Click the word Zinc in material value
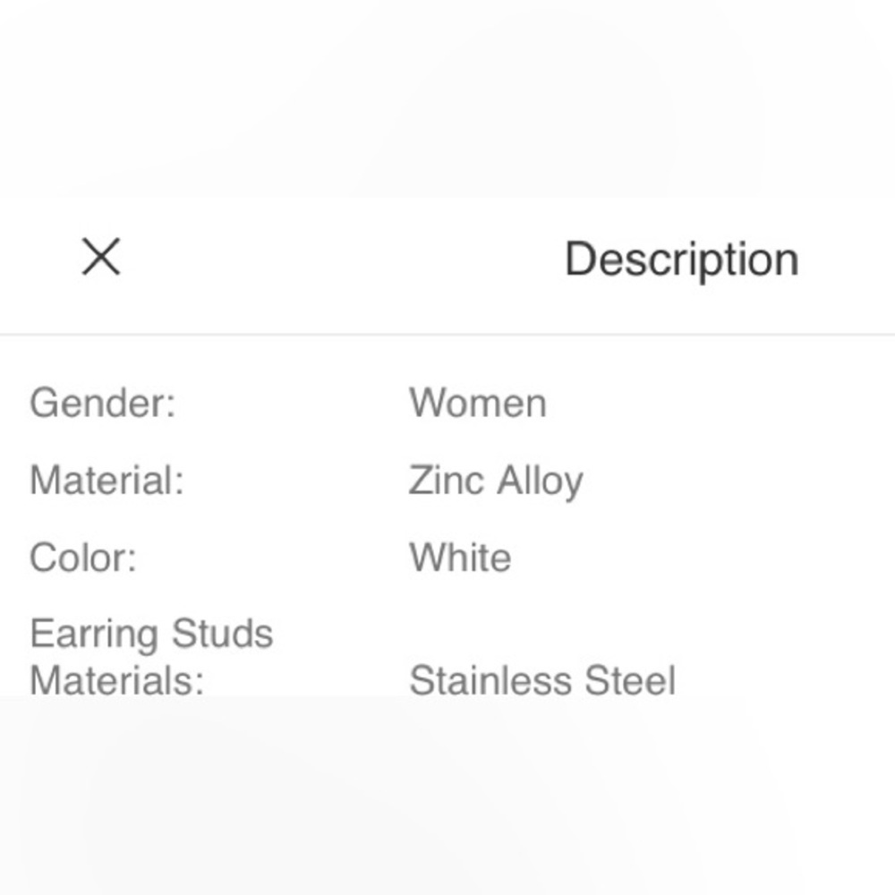This screenshot has height=895, width=895. [447, 480]
